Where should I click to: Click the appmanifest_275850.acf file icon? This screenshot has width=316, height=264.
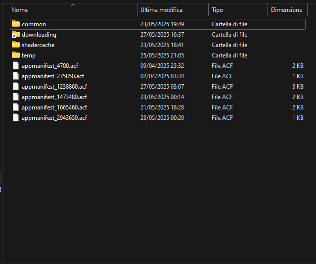coord(16,76)
